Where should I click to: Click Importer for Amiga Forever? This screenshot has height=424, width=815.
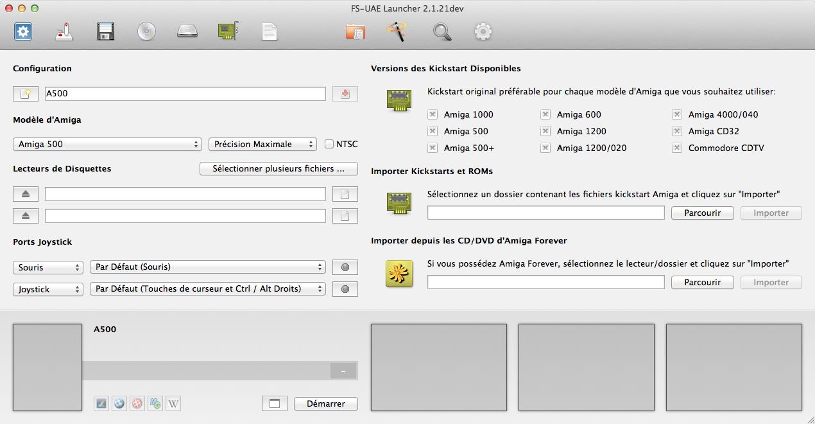point(771,282)
